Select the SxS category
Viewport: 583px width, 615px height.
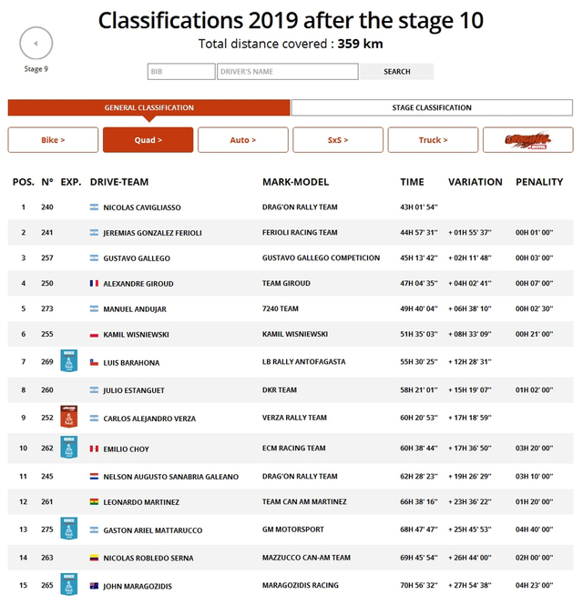click(338, 140)
